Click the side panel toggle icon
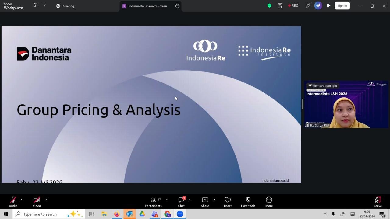 pyautogui.click(x=328, y=5)
